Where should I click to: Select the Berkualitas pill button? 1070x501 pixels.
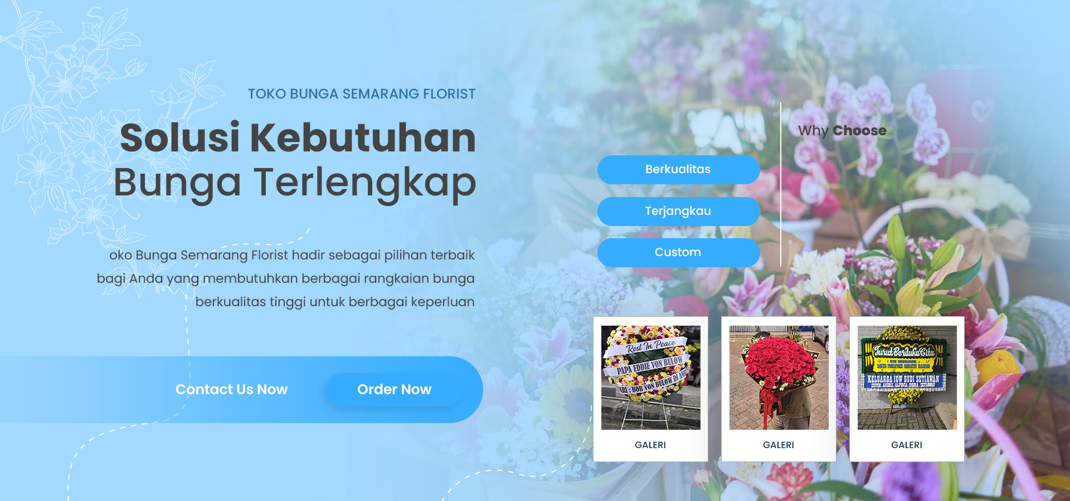tap(678, 169)
